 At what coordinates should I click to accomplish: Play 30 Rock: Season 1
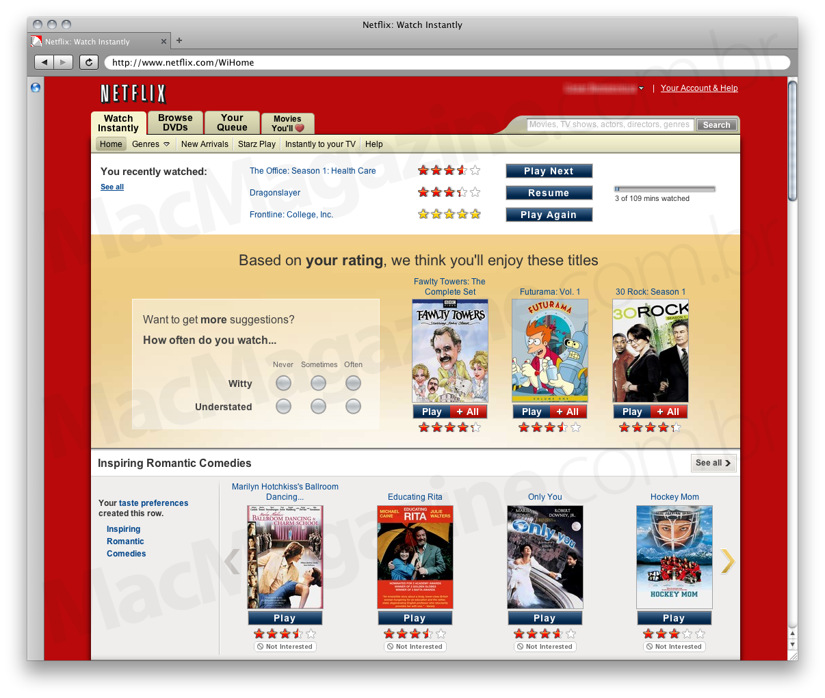point(631,412)
